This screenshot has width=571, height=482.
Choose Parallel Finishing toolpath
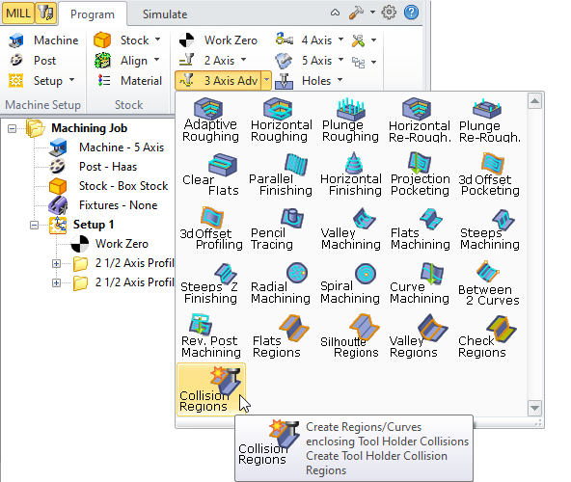tap(281, 174)
